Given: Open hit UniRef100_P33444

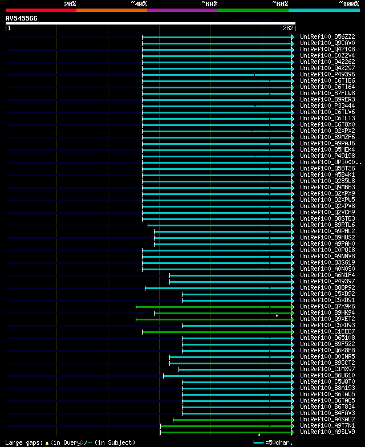Looking at the screenshot, I should point(327,106).
